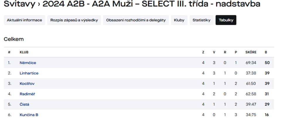Screen dimensions: 300x127
Task: Select the Kluby tab
Action: 179,20
